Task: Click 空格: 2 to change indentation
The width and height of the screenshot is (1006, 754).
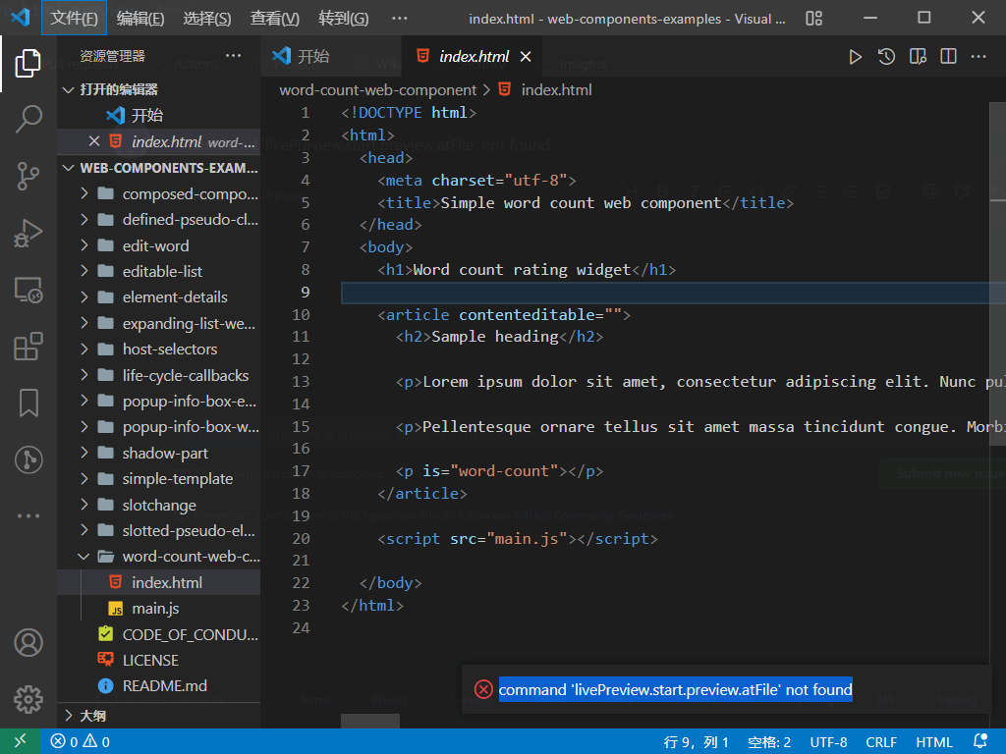Action: 769,741
